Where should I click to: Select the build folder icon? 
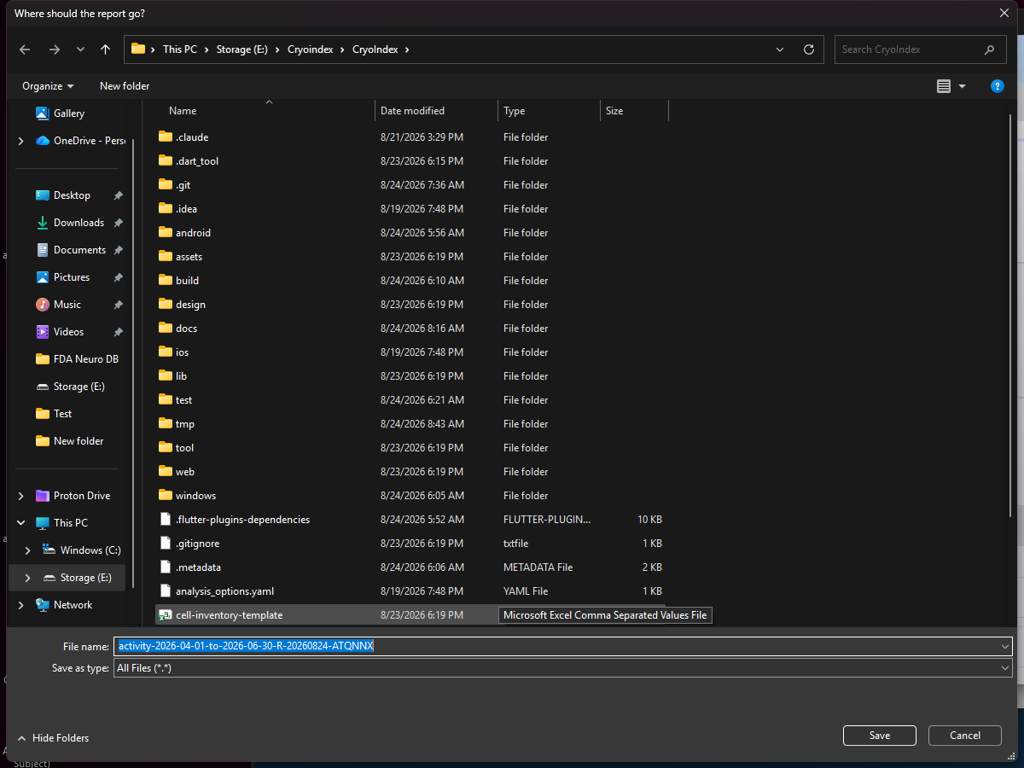pos(166,281)
